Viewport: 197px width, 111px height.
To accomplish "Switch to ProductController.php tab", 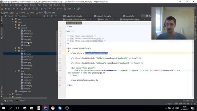I will click(x=74, y=16).
